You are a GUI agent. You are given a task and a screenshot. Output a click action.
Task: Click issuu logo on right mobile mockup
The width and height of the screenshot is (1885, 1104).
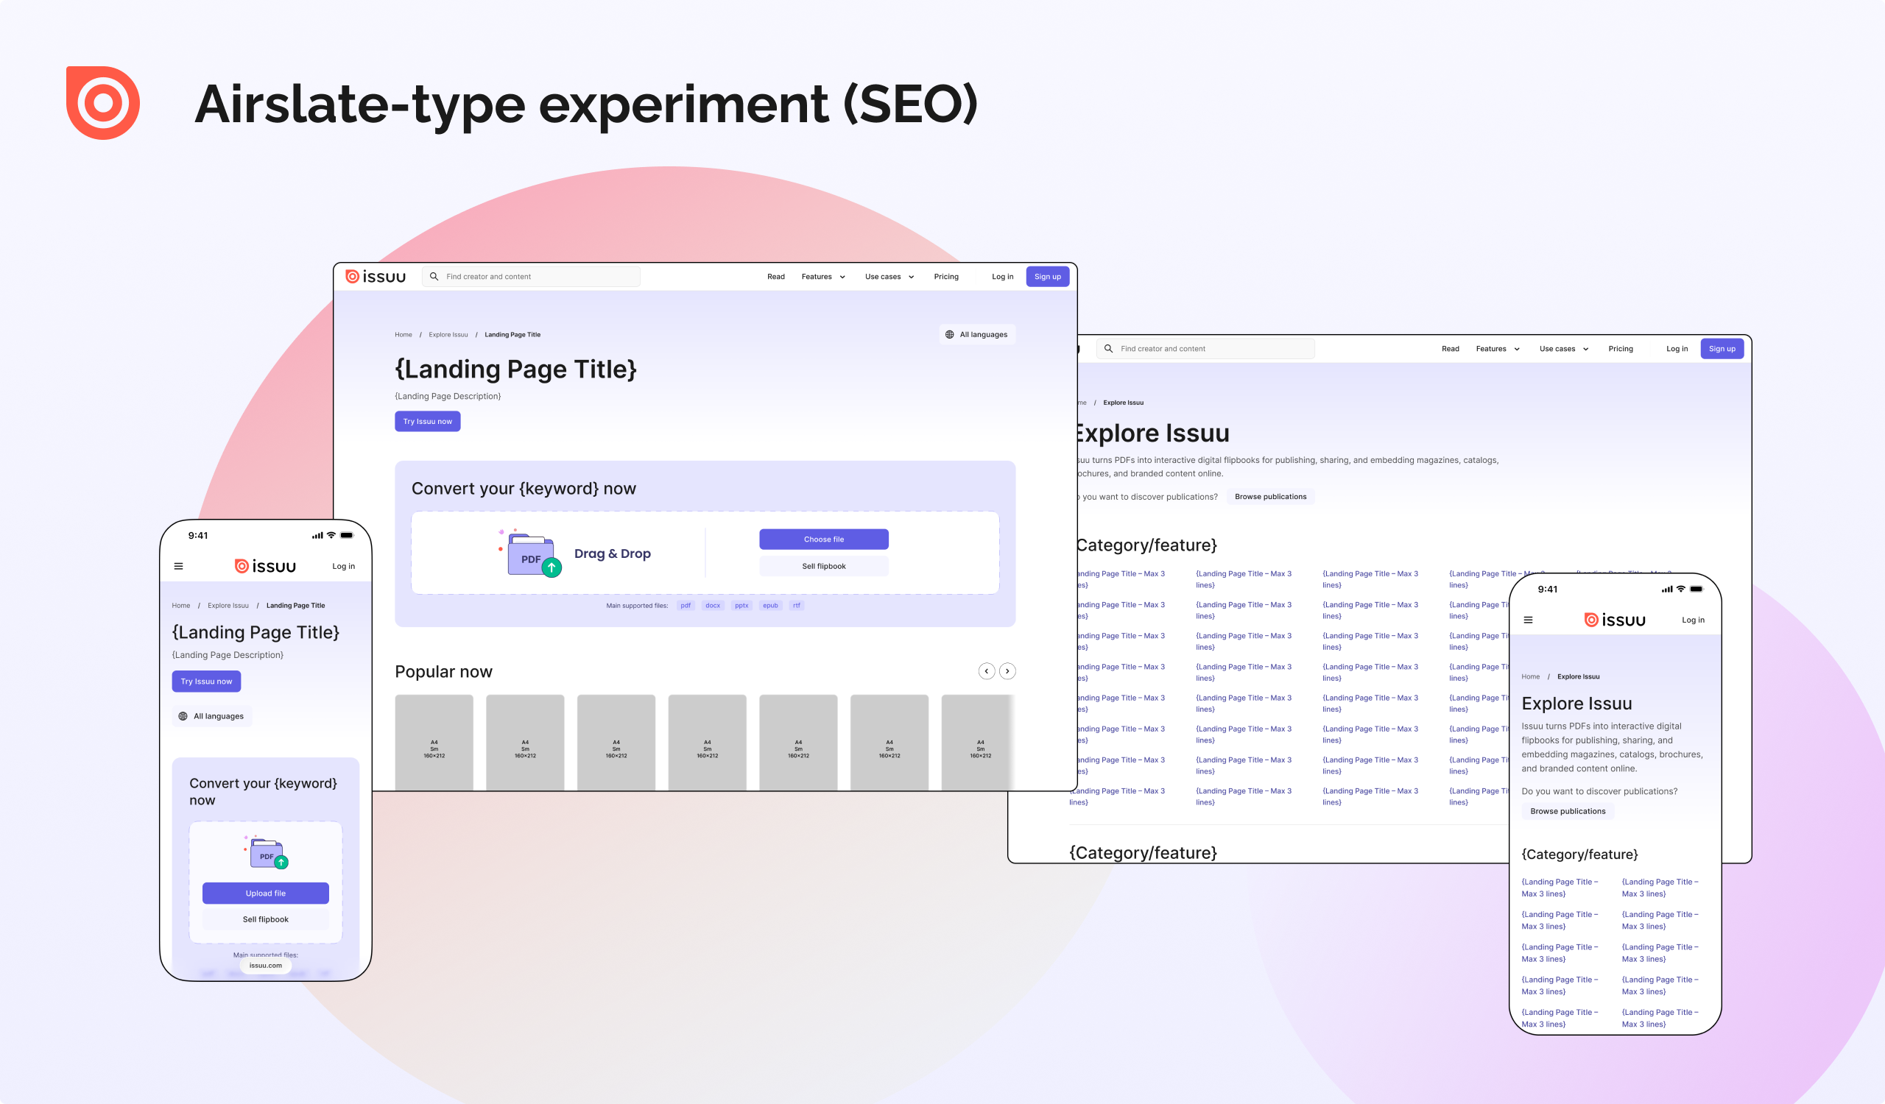(1615, 620)
